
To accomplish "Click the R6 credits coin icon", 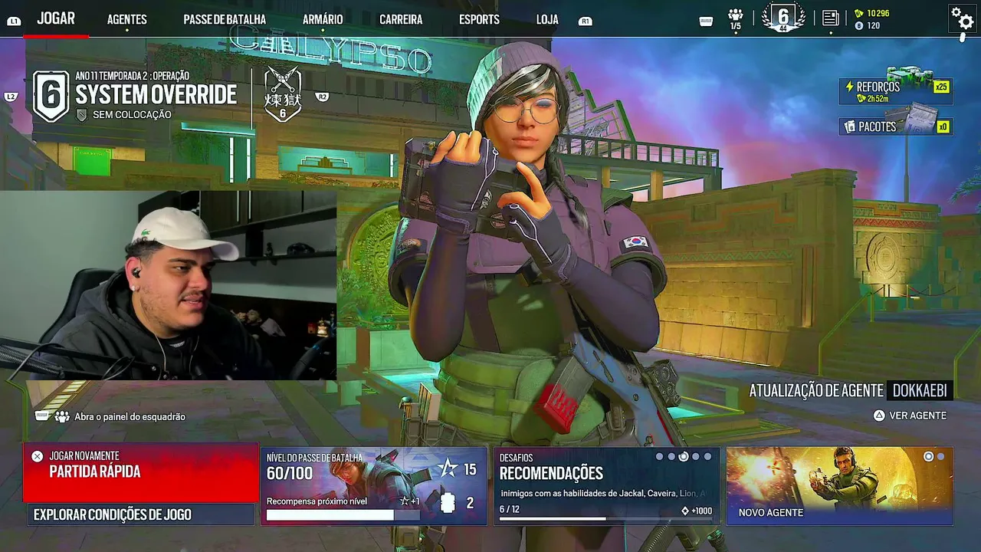I will click(x=858, y=25).
